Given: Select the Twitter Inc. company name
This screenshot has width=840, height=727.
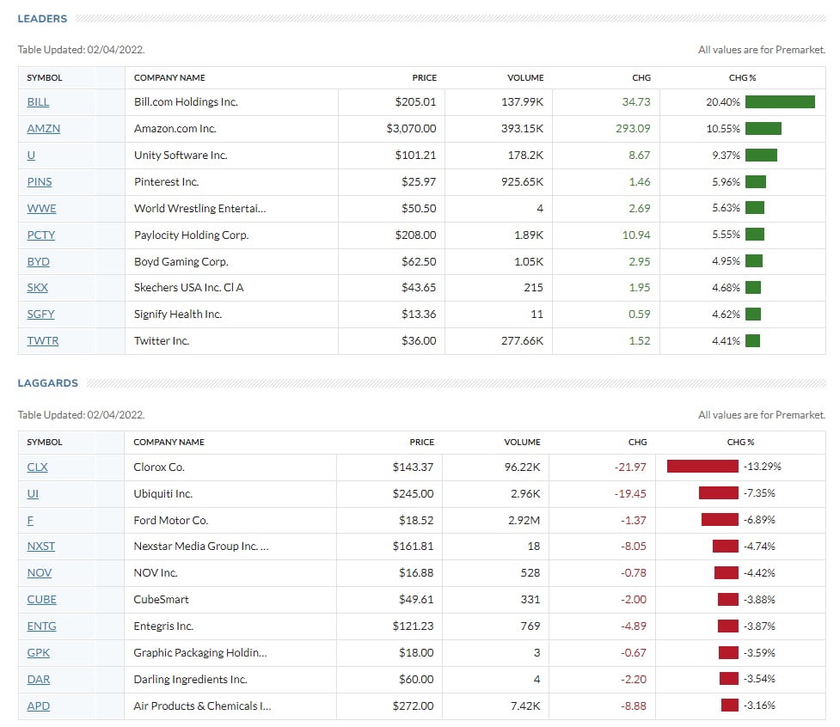Looking at the screenshot, I should pos(162,341).
